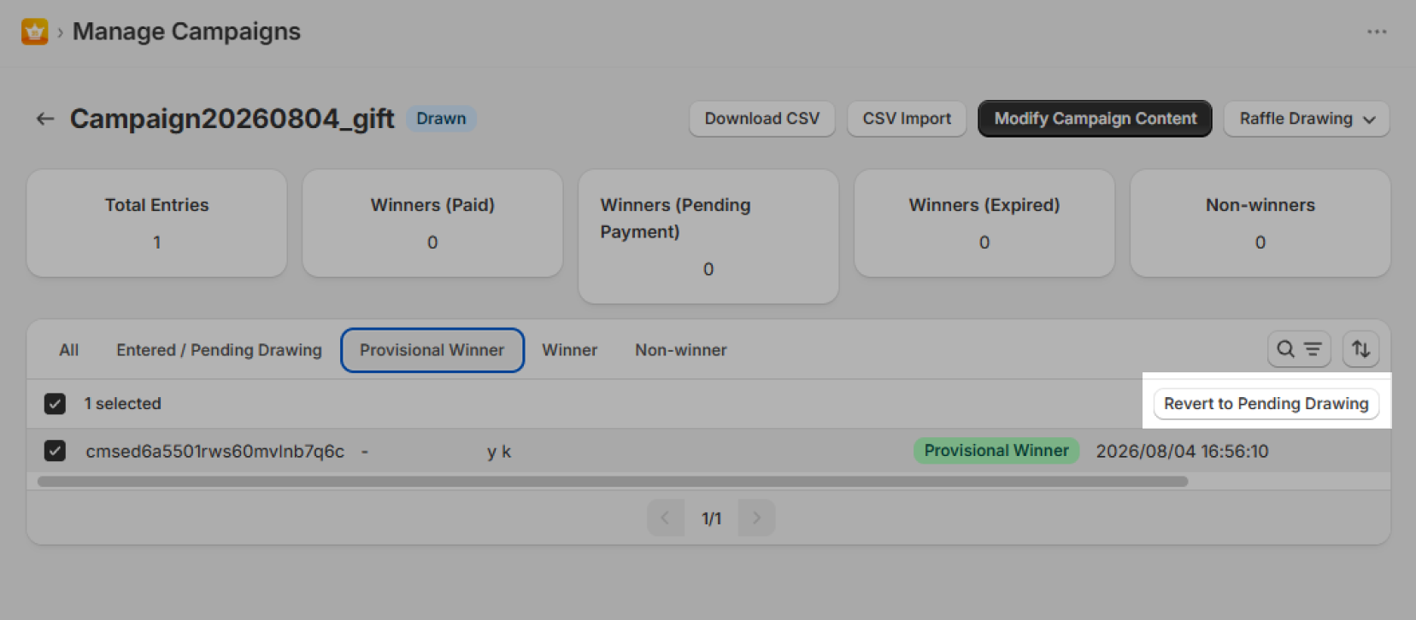Click the Download CSV button
The image size is (1416, 620).
click(x=762, y=119)
